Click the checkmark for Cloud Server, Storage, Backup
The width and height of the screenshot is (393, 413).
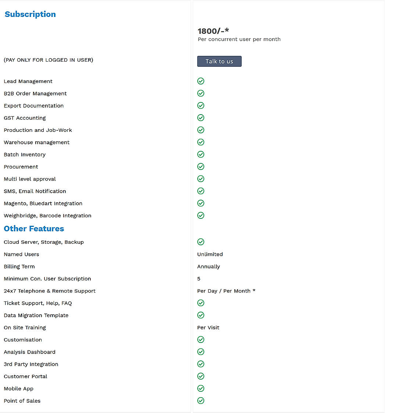(x=201, y=242)
